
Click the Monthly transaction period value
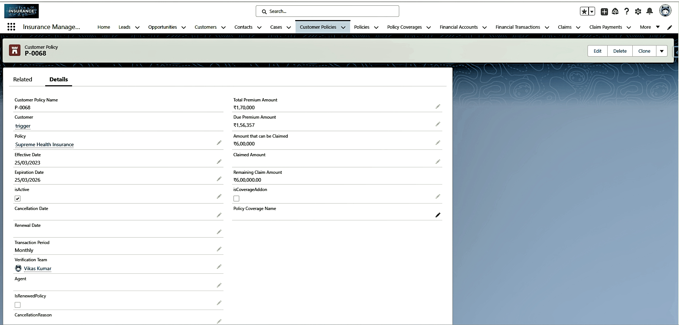coord(24,250)
